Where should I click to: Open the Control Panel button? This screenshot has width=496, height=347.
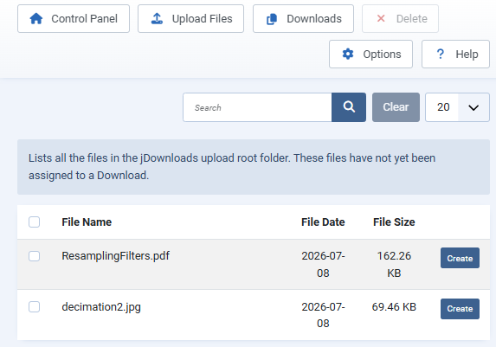[x=74, y=19]
